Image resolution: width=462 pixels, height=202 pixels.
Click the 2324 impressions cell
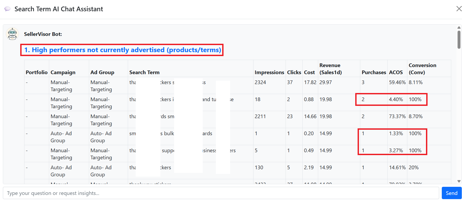(x=260, y=82)
